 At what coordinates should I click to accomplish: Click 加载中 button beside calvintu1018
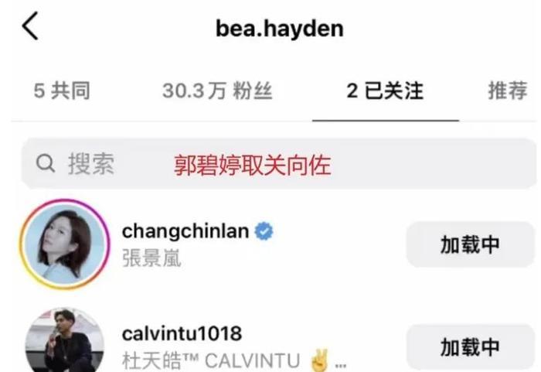470,347
